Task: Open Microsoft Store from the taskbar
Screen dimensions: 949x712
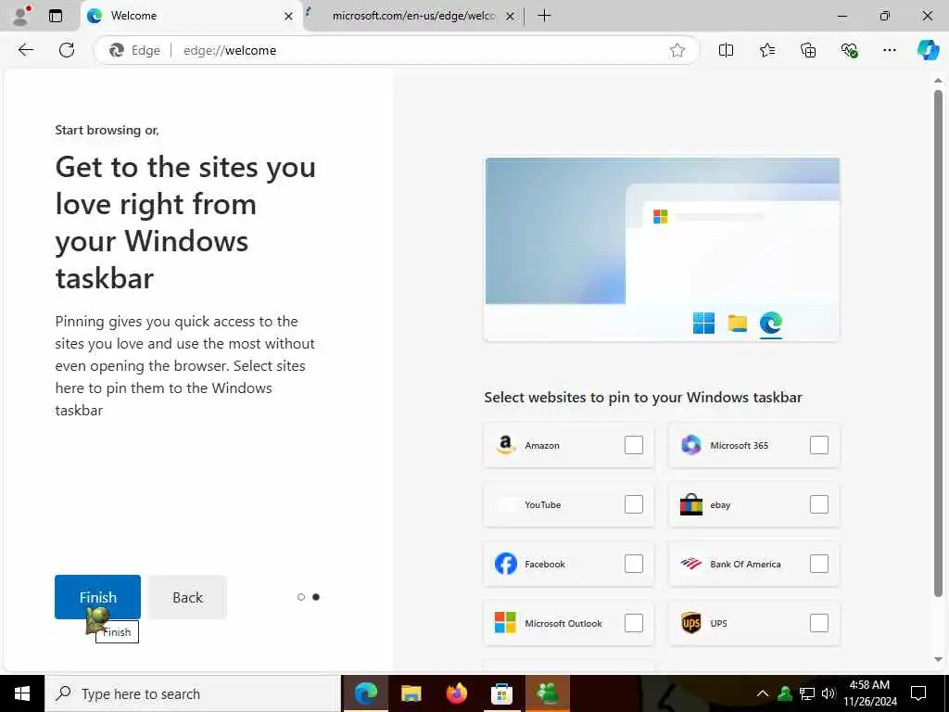Action: pyautogui.click(x=501, y=693)
